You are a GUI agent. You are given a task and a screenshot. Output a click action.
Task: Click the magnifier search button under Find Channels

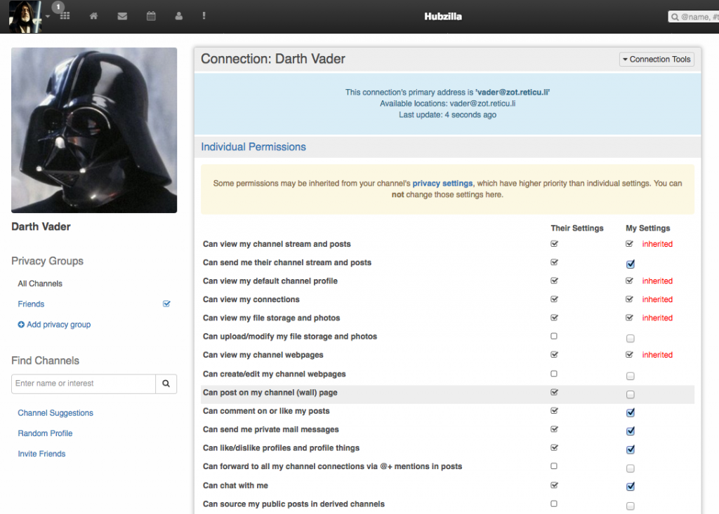pos(166,384)
